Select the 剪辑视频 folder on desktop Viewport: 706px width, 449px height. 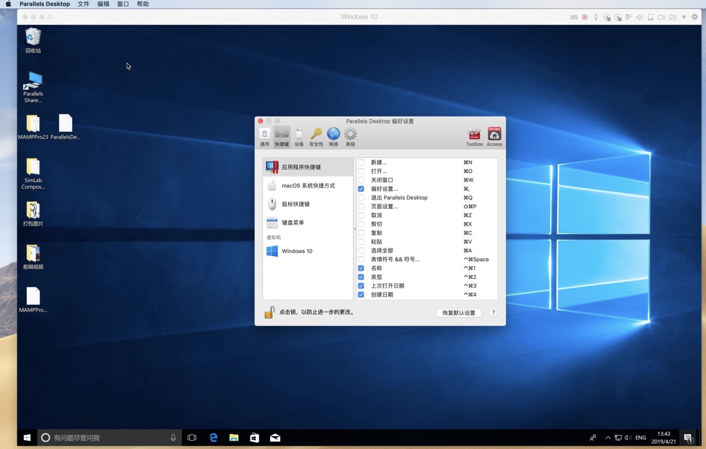click(33, 257)
